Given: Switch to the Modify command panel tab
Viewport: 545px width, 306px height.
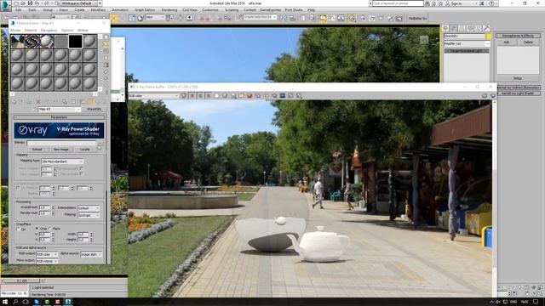Looking at the screenshot, I should [x=453, y=28].
